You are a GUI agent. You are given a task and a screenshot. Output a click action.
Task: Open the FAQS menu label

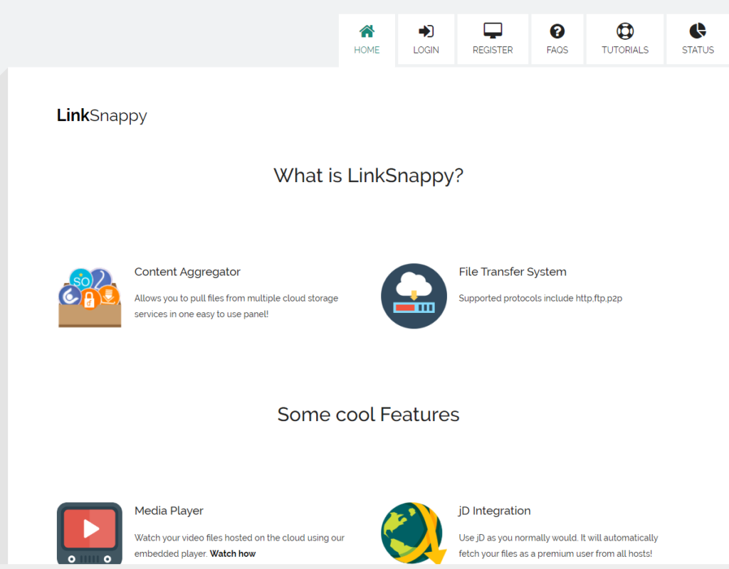(557, 50)
